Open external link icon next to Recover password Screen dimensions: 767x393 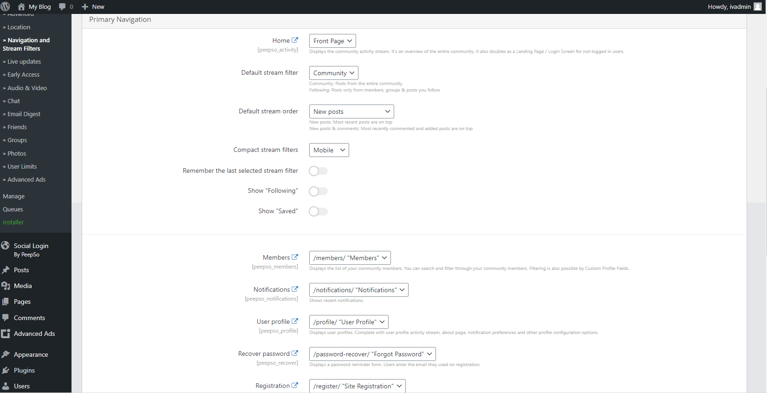(295, 353)
